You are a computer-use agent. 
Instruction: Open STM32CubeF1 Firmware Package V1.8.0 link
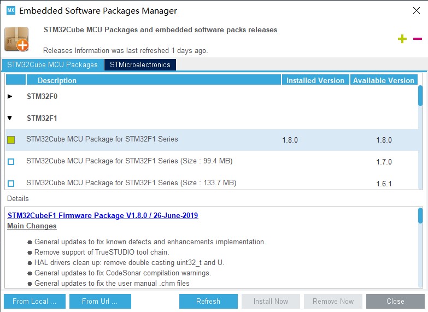pos(103,215)
